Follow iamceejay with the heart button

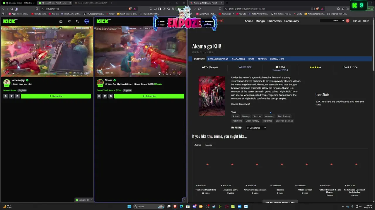[11, 96]
